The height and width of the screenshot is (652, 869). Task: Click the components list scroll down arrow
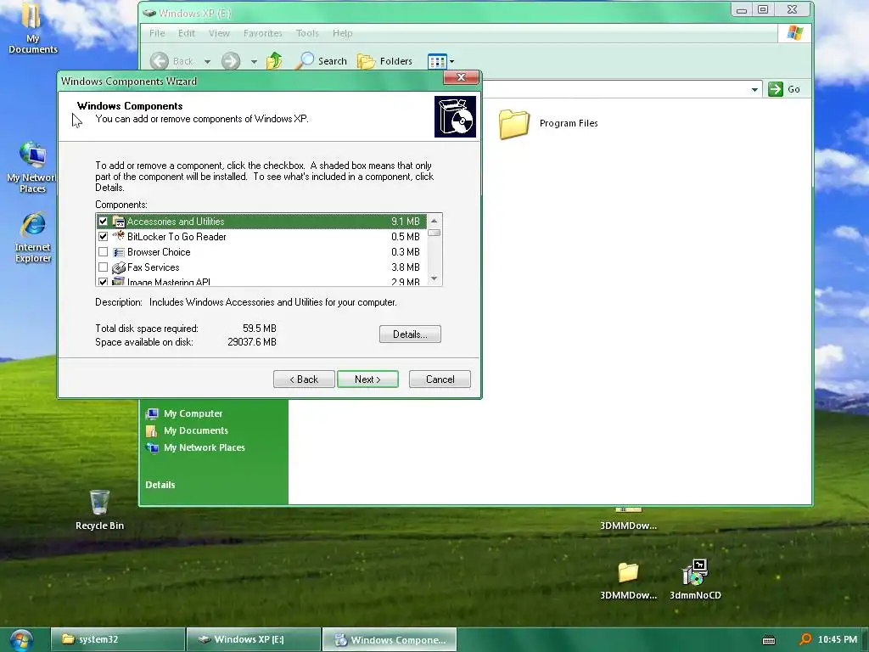(434, 278)
